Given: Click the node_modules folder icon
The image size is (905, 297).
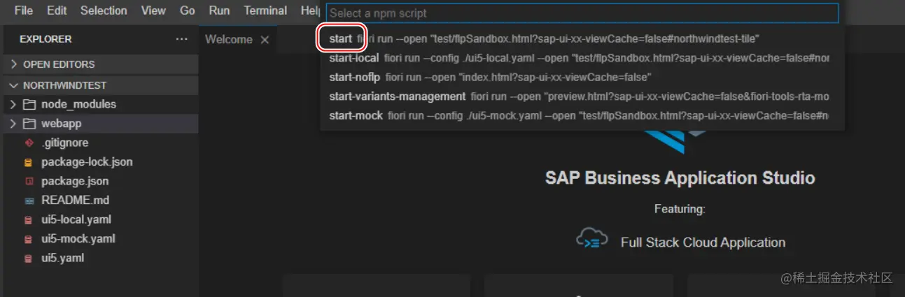Looking at the screenshot, I should click(x=29, y=104).
